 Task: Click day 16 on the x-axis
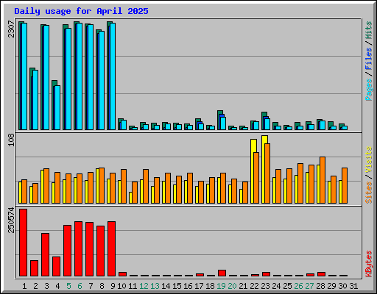tap(188, 286)
